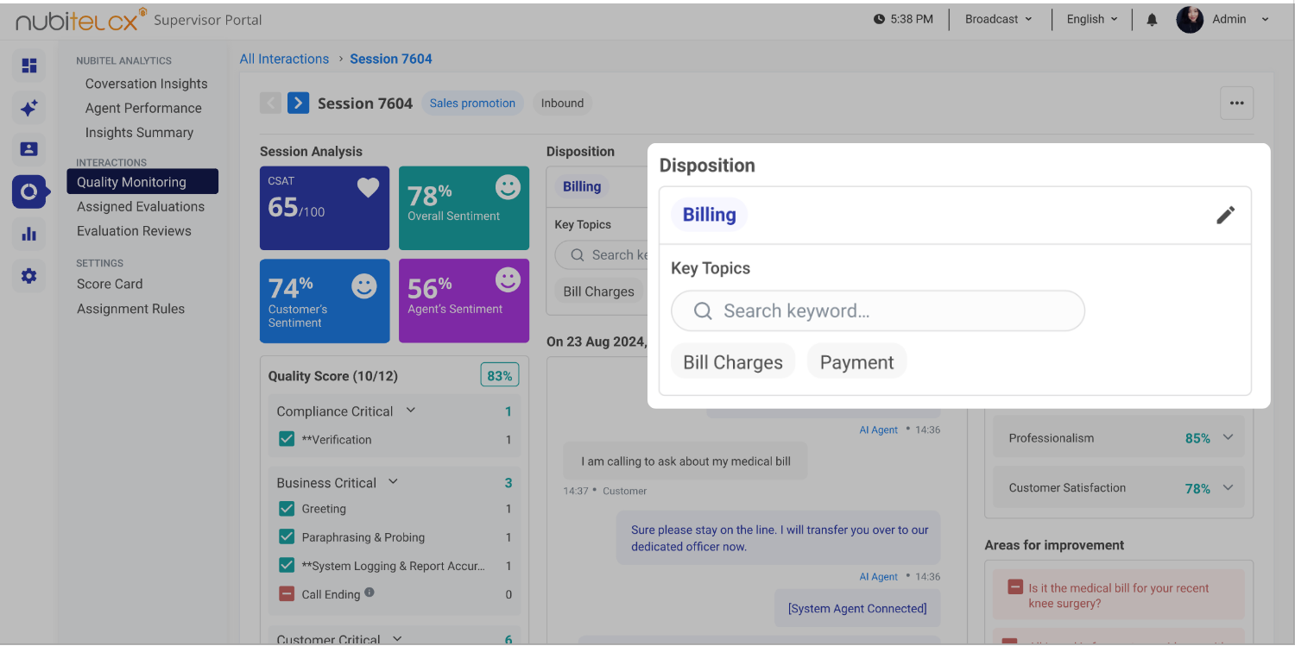Click the Agent's Sentiment smiley icon
The image size is (1295, 646).
(x=508, y=279)
